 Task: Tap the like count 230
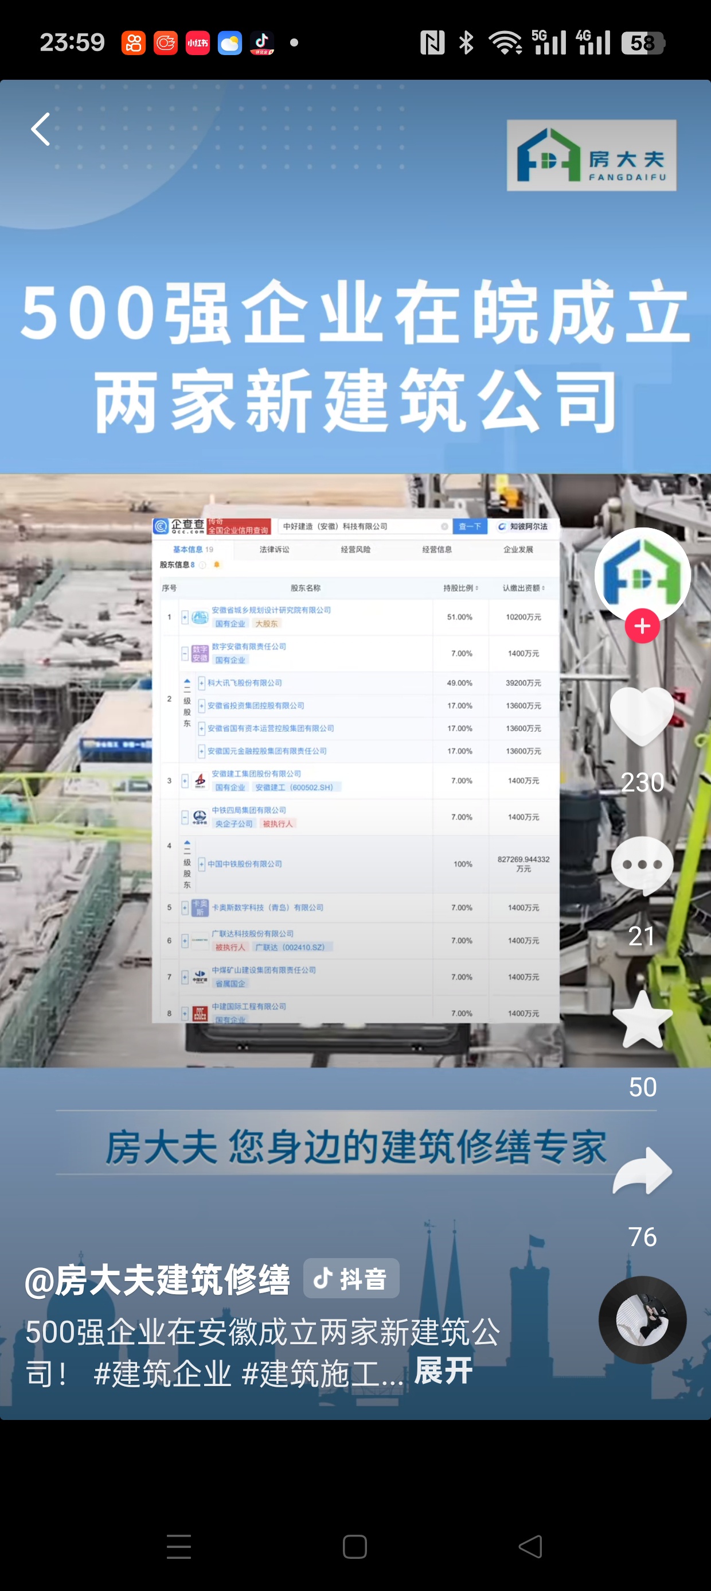pyautogui.click(x=642, y=782)
